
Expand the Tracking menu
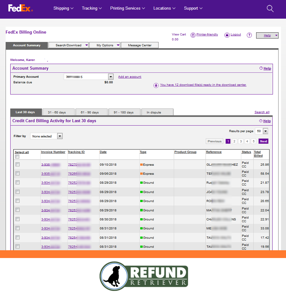click(x=92, y=8)
